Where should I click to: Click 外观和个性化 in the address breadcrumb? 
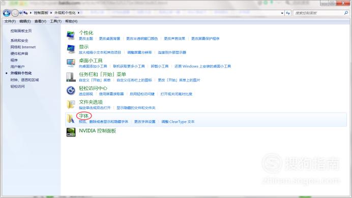click(x=65, y=13)
